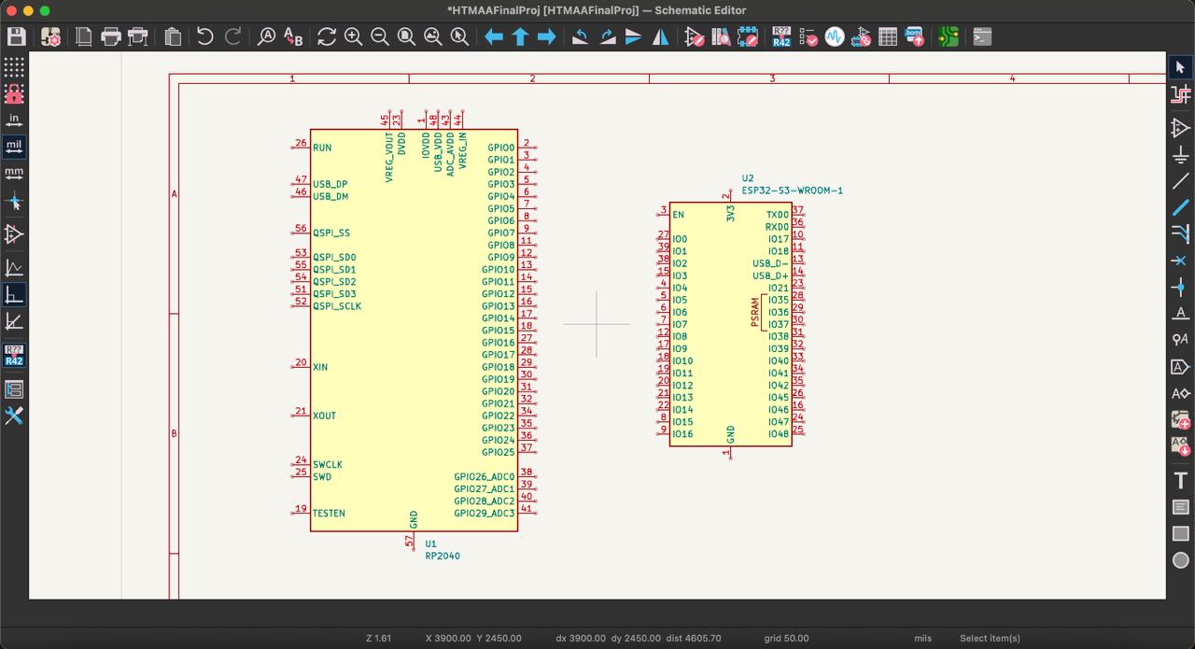
Task: Switch units to inches
Action: coord(14,120)
